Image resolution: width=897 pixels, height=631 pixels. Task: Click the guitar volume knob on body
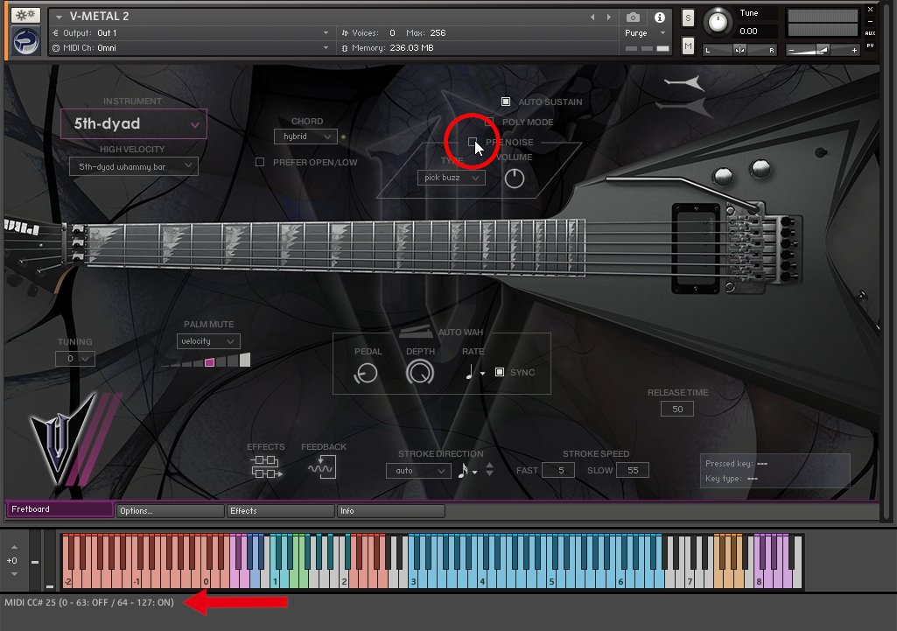pyautogui.click(x=723, y=176)
